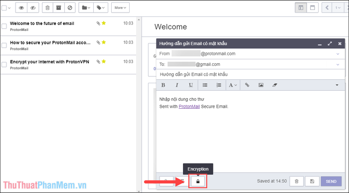Insert a numbered list

[219, 85]
